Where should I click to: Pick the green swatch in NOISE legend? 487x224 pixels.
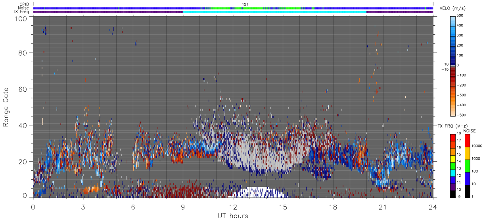tap(467, 165)
